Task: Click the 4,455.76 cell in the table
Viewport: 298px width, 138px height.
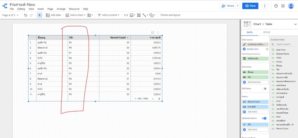Action: coord(156,48)
